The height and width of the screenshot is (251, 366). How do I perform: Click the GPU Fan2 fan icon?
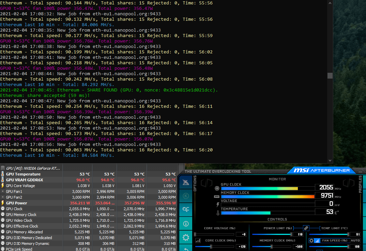point(3,197)
